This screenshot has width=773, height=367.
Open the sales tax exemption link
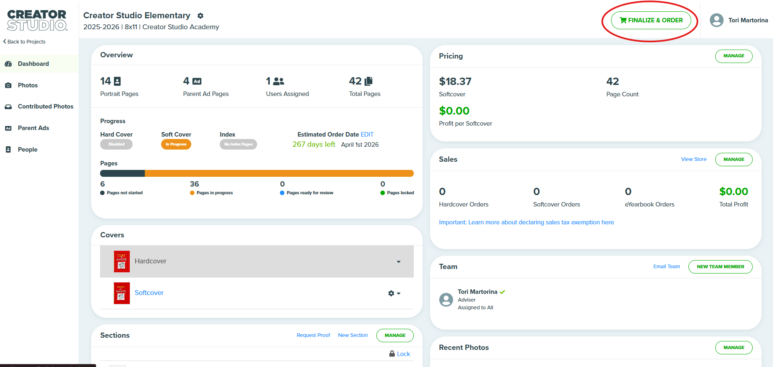(x=526, y=222)
